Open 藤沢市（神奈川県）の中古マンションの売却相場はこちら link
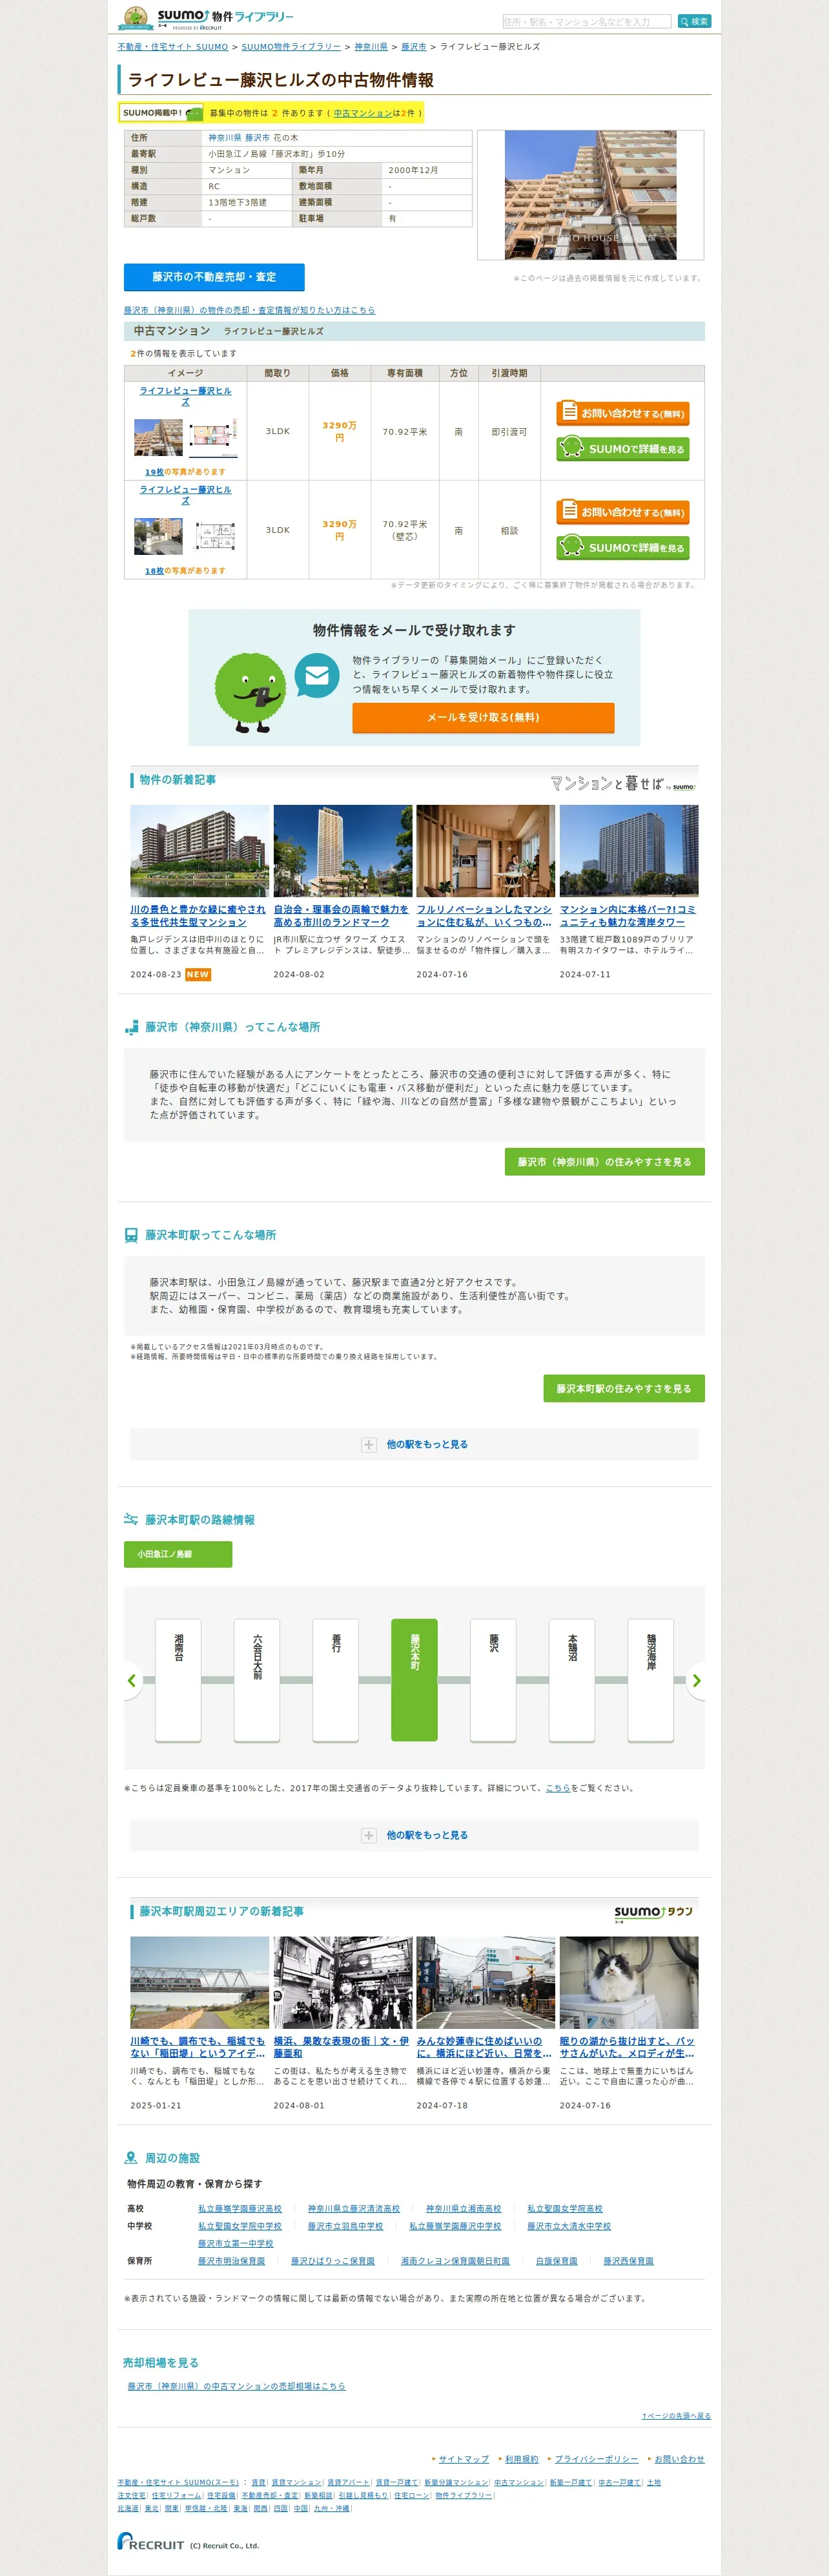Image resolution: width=829 pixels, height=2576 pixels. click(236, 2386)
